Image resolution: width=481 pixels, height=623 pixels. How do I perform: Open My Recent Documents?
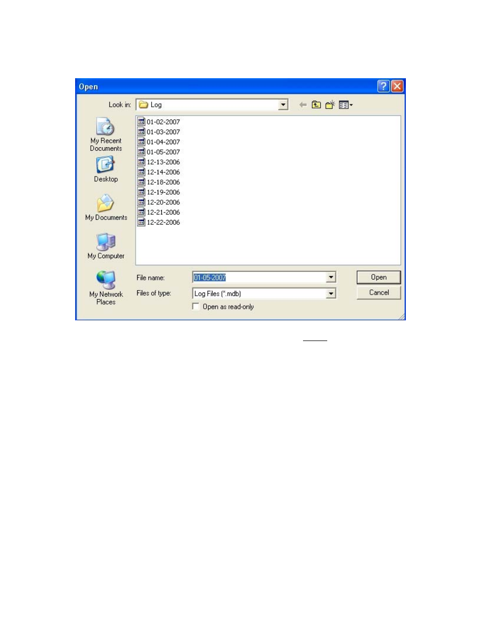pyautogui.click(x=106, y=134)
